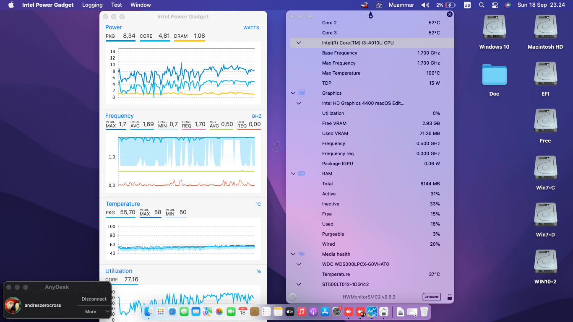
Task: Select the Doc folder on desktop
Action: 494,79
